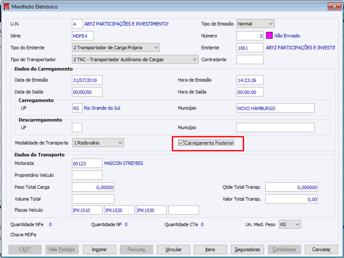Click the Carregamento Município field NOVO HAMBURGO
This screenshot has width=344, height=258.
(276, 108)
